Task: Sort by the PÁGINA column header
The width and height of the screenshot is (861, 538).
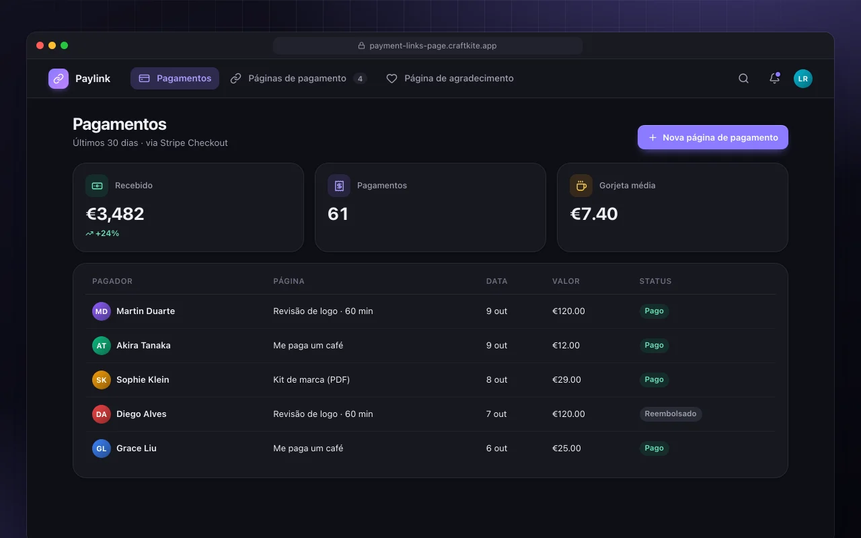Action: [289, 281]
